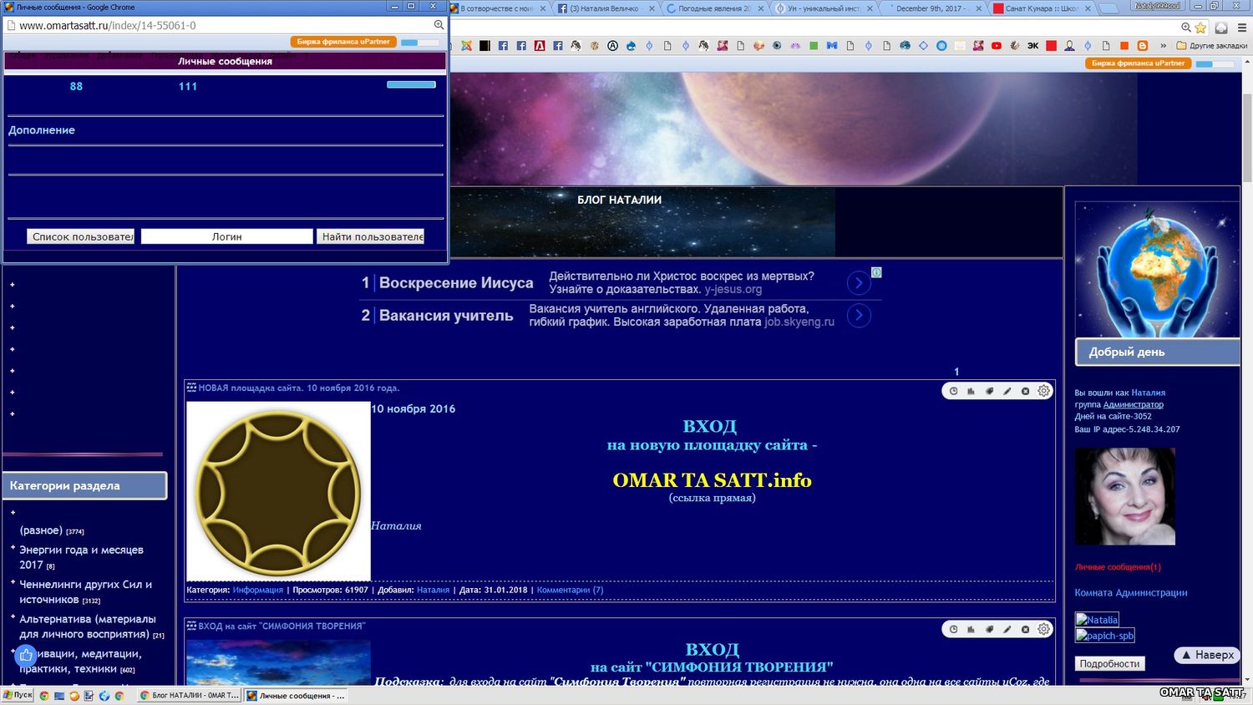This screenshot has width=1253, height=705.
Task: Open the gear settings of the СИМФОНИЯ ТВОРЕНИЯ post
Action: coord(1043,629)
